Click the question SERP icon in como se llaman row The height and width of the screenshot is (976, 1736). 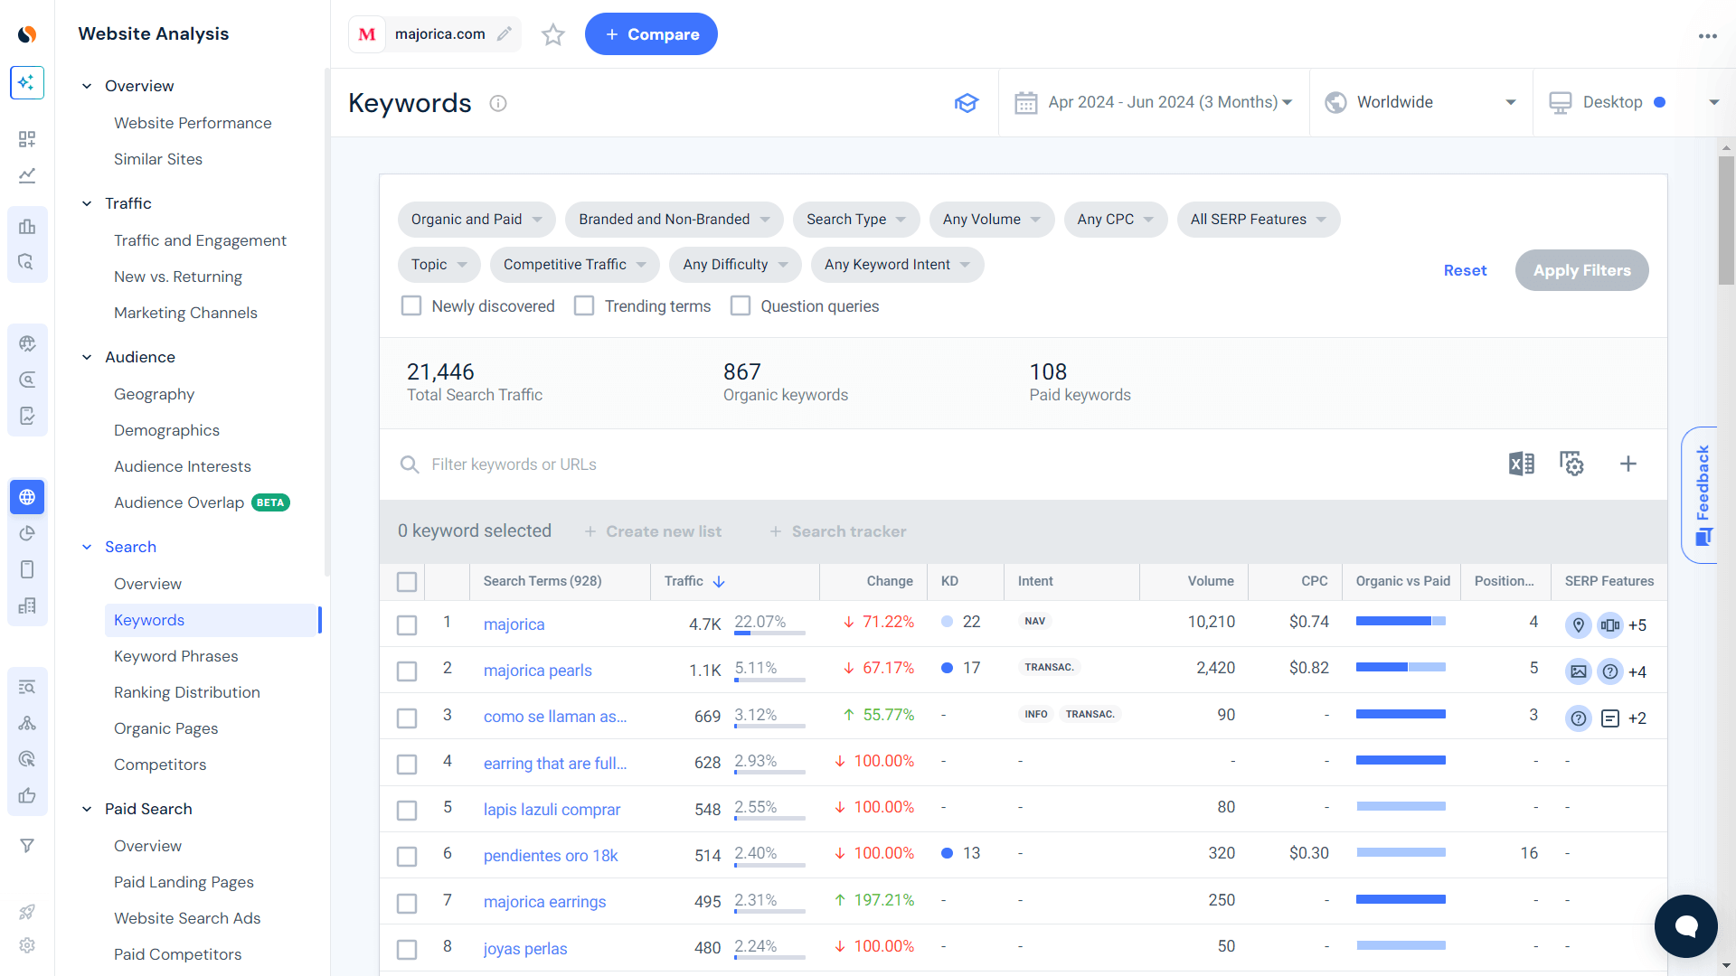pos(1578,718)
